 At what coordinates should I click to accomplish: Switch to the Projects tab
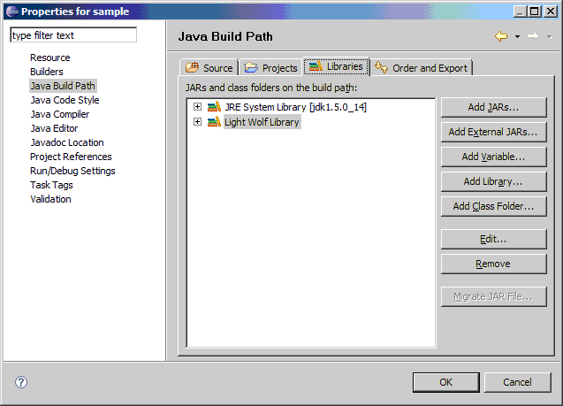[x=271, y=68]
